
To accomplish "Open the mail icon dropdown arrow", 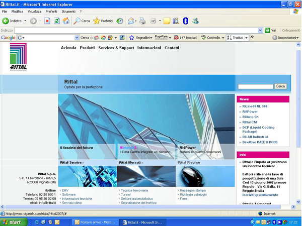I will (x=136, y=21).
